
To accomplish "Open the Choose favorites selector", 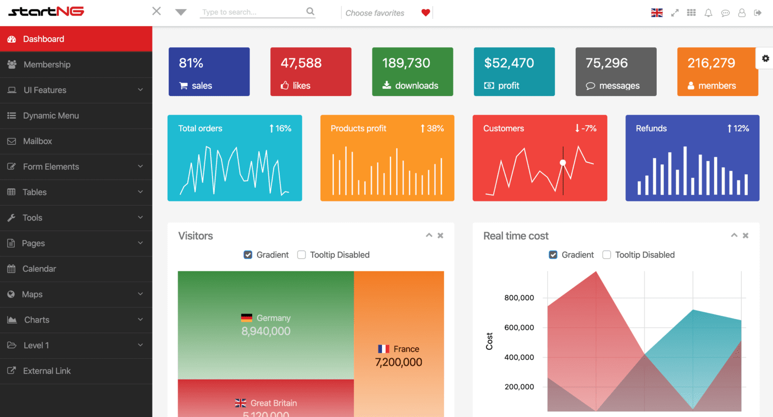I will pos(375,13).
